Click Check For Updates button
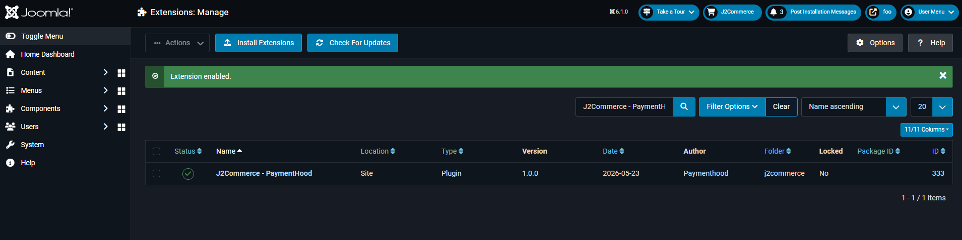This screenshot has height=240, width=962. [353, 43]
